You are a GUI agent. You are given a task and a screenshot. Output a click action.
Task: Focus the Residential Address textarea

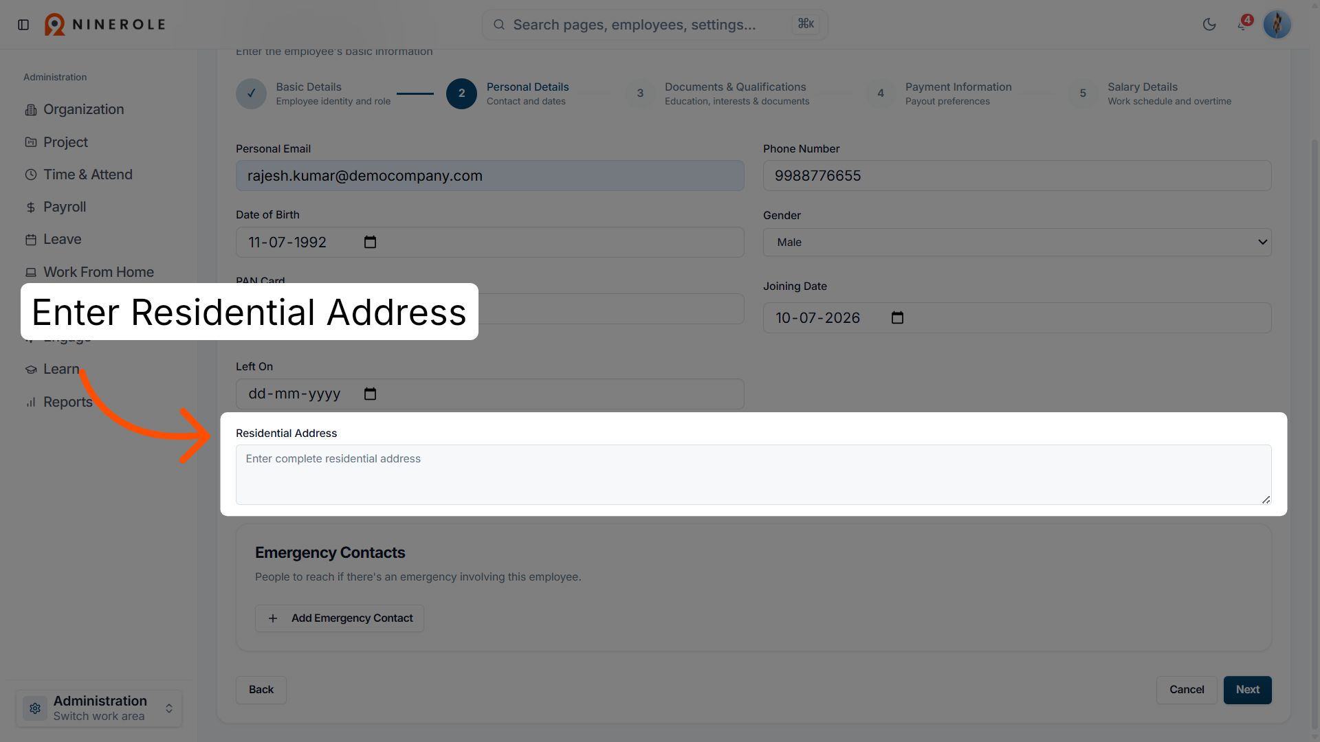pyautogui.click(x=753, y=475)
